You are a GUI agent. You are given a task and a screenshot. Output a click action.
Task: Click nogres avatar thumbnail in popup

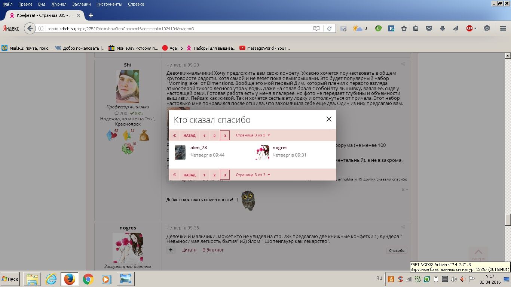(262, 152)
